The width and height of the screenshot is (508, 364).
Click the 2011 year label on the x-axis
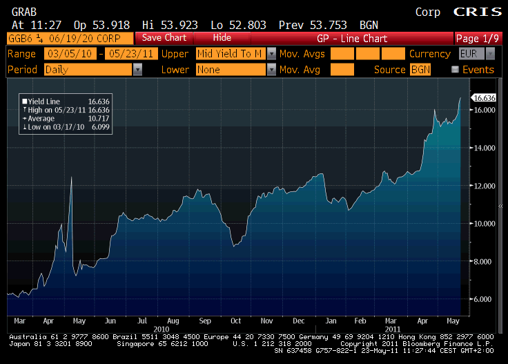392,329
